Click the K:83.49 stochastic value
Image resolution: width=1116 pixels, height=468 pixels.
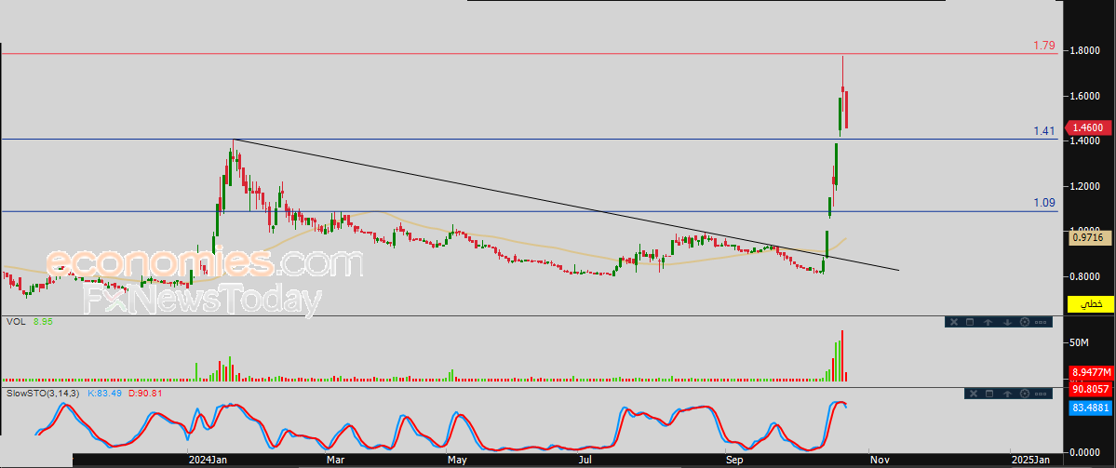pyautogui.click(x=104, y=393)
